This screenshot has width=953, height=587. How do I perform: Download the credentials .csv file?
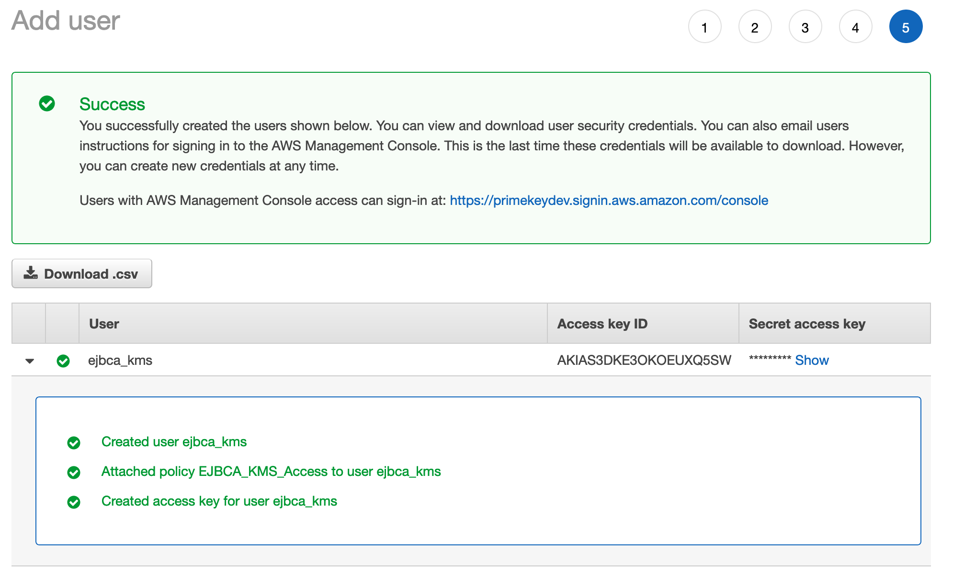pos(82,274)
